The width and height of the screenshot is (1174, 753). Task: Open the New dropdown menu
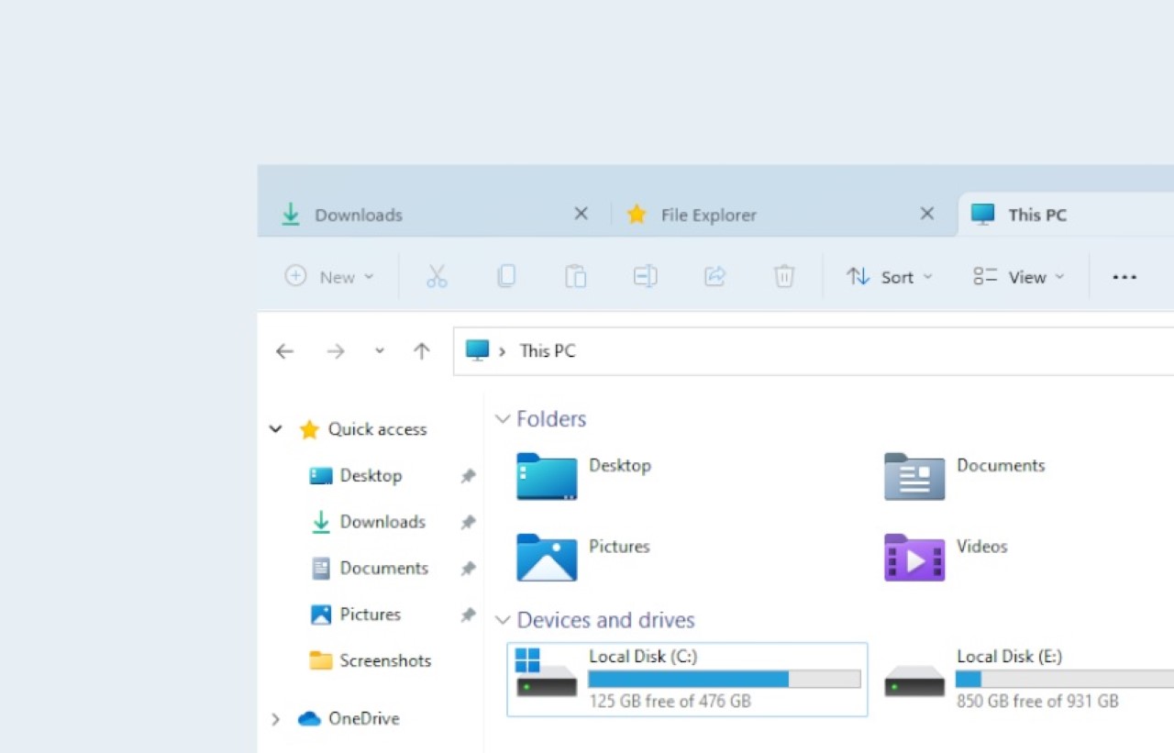point(330,276)
